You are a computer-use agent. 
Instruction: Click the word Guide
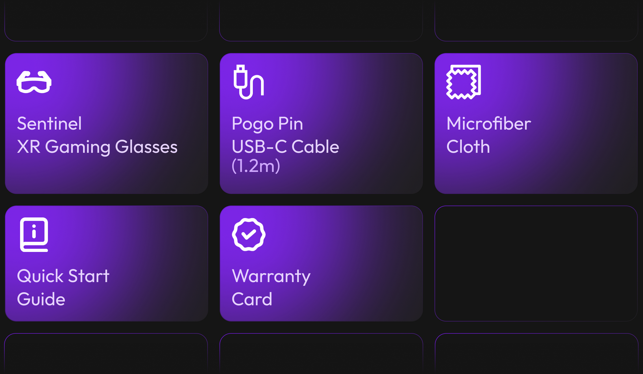click(x=41, y=299)
